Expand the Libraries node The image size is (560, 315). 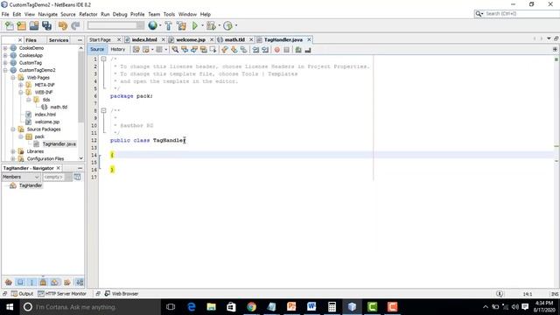tap(13, 151)
